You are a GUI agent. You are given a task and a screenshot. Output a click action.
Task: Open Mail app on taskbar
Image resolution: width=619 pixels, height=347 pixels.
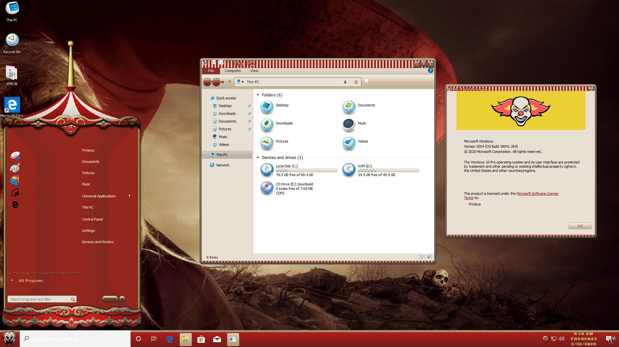[217, 339]
